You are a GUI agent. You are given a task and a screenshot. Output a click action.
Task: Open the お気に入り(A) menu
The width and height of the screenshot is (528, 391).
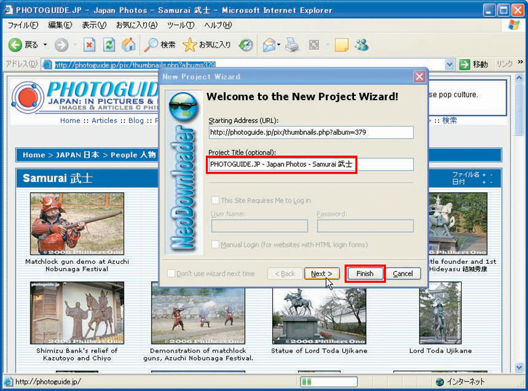pyautogui.click(x=136, y=25)
